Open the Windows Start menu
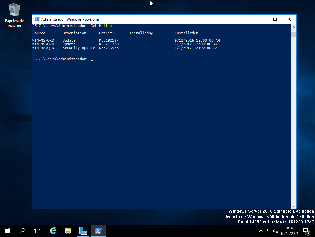315x237 pixels. click(8, 231)
